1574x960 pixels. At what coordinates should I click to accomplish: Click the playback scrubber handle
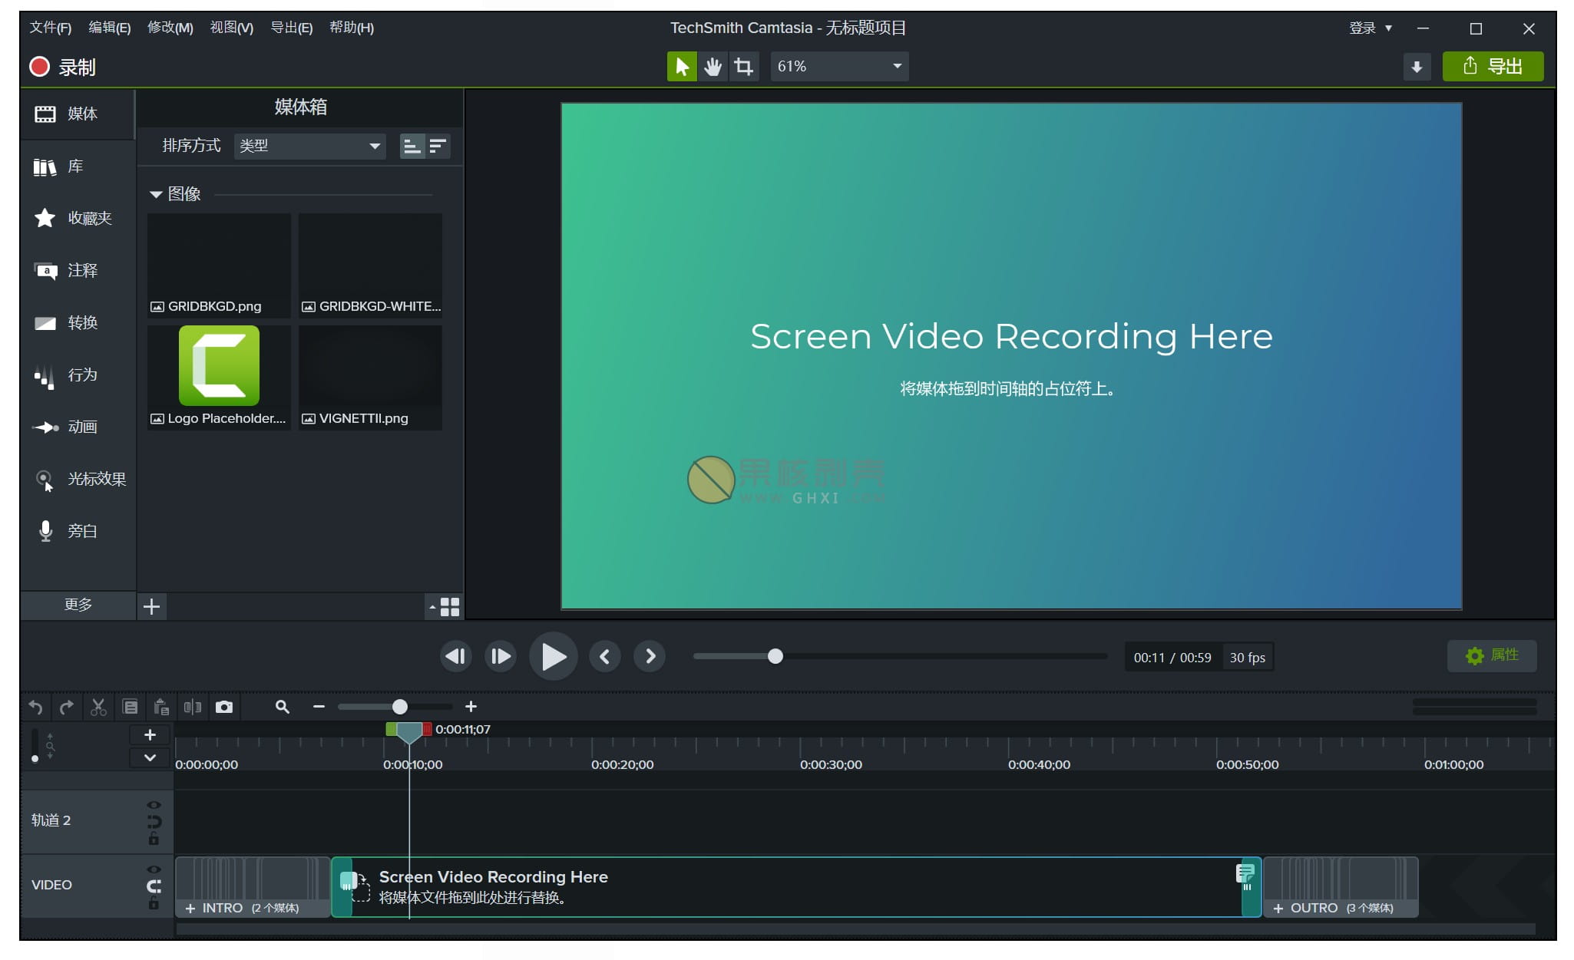[x=775, y=656]
